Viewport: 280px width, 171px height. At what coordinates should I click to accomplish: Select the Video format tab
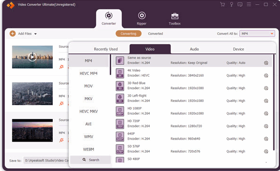150,49
